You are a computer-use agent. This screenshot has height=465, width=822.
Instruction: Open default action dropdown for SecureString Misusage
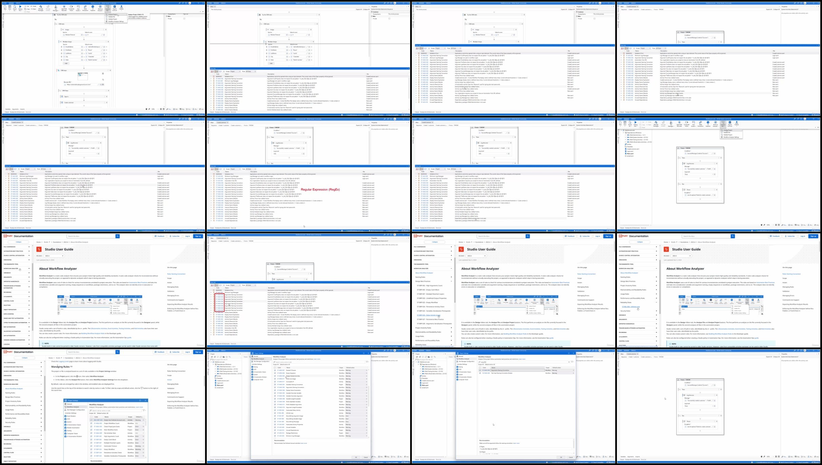[x=356, y=422]
